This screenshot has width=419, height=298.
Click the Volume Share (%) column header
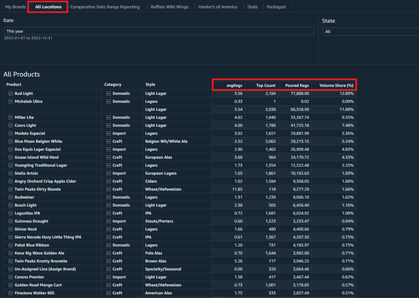pyautogui.click(x=336, y=85)
